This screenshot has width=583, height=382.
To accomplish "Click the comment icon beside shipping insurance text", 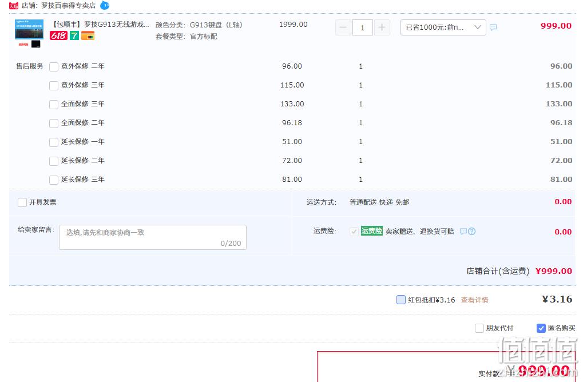I will point(463,231).
